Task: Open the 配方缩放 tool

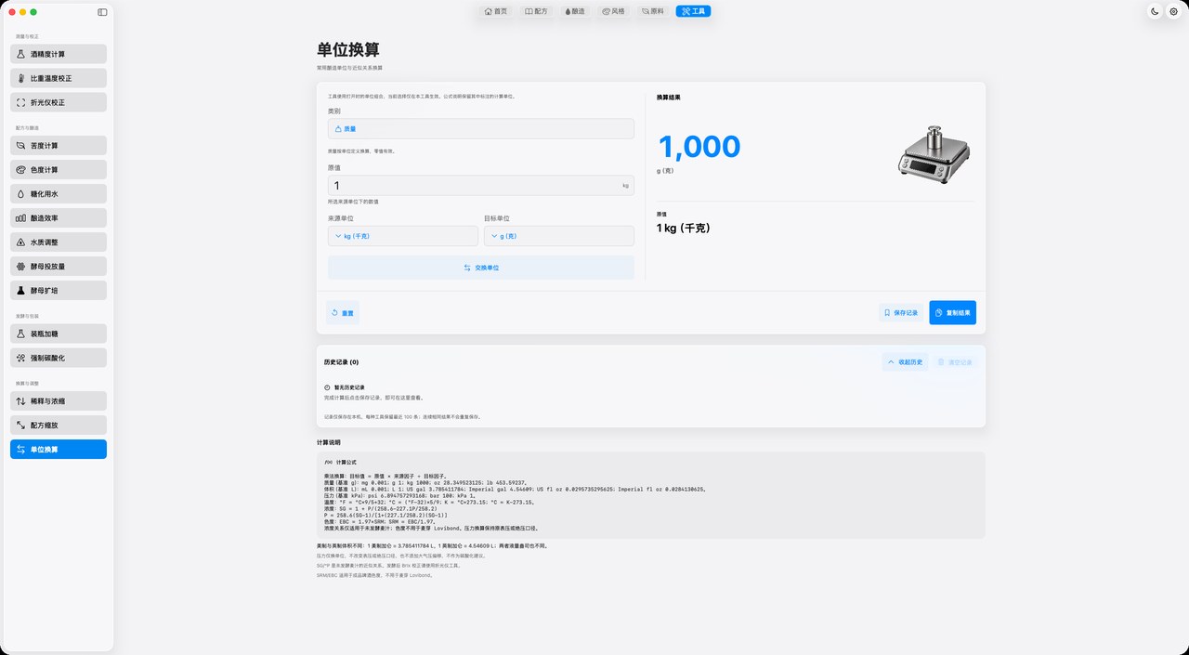Action: (x=59, y=426)
